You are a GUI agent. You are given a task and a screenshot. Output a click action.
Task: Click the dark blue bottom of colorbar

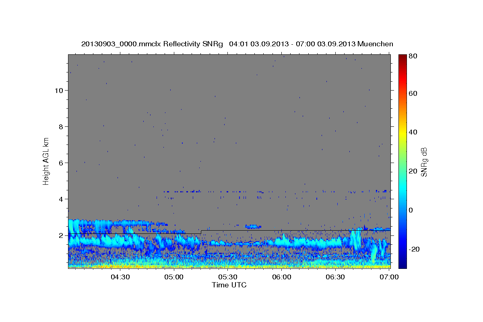tap(402, 264)
